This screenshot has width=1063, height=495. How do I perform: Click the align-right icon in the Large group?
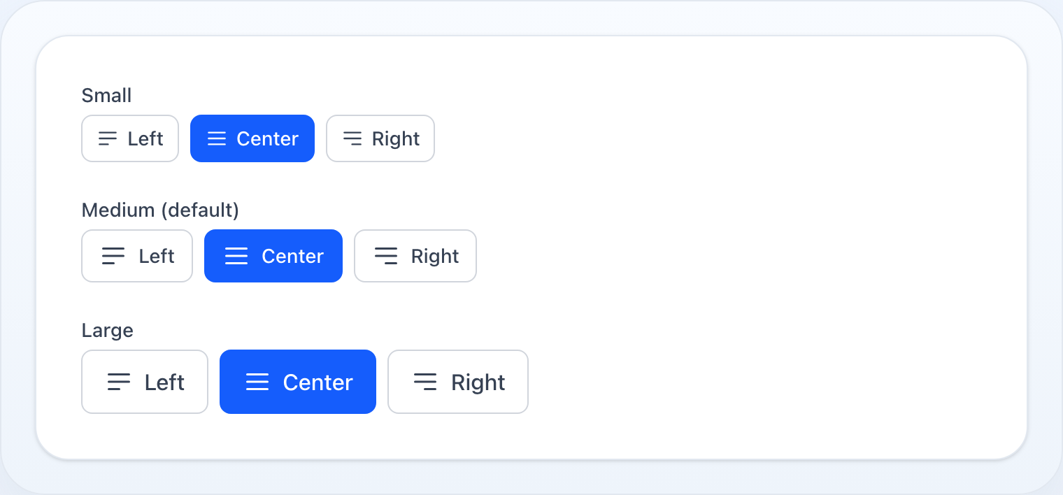point(425,382)
